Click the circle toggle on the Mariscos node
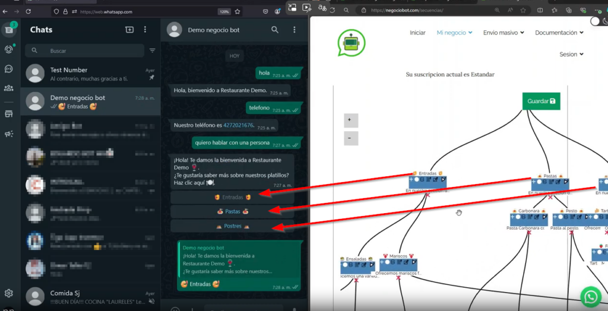This screenshot has width=608, height=311. click(388, 262)
